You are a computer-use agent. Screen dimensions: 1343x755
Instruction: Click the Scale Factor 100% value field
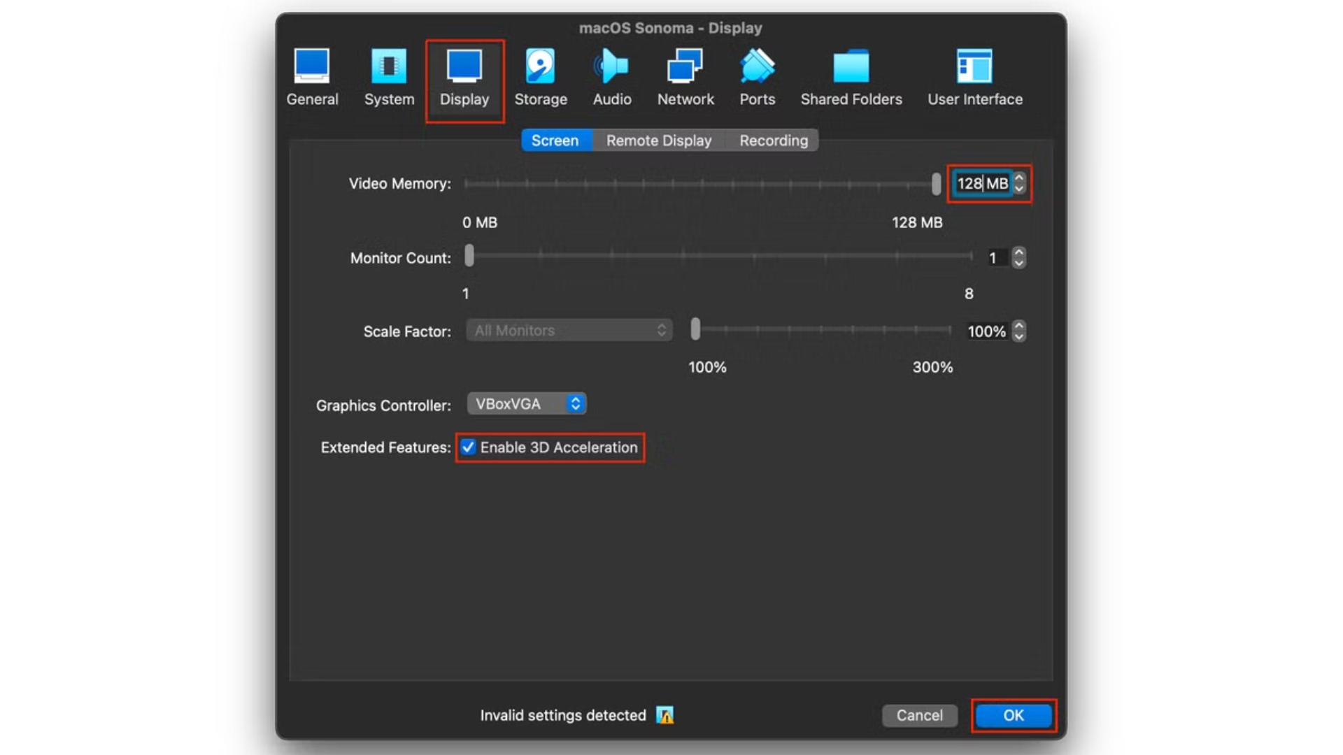(x=986, y=331)
